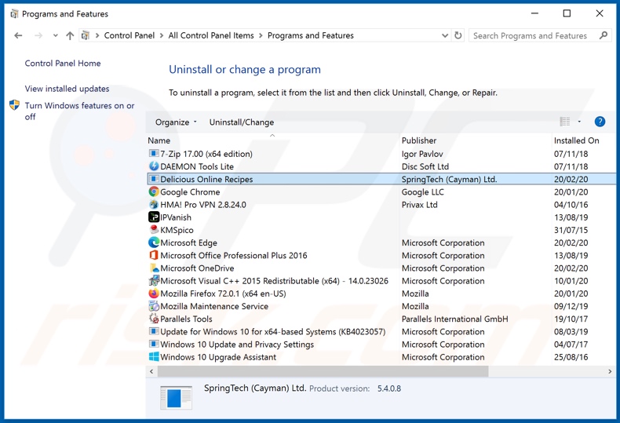Viewport: 620px width, 423px height.
Task: Click the 7-Zip program icon
Action: 153,153
